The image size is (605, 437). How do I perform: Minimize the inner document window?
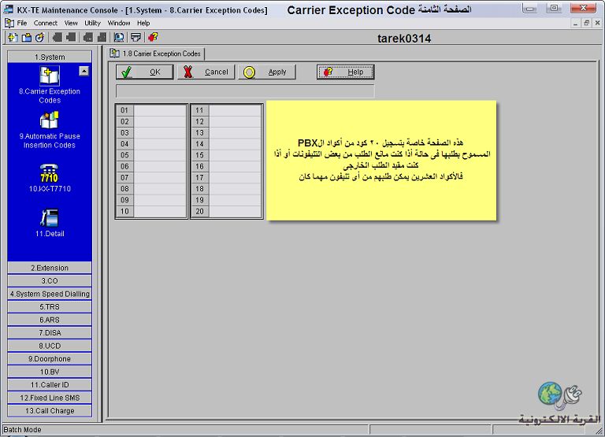575,24
